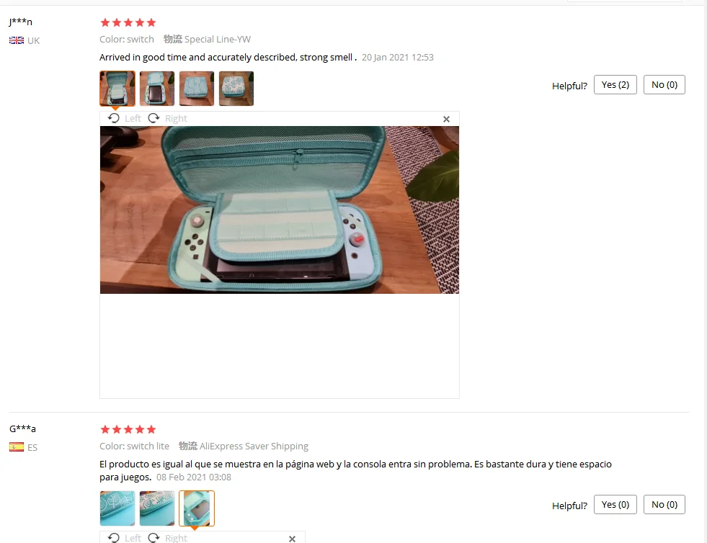
Task: Click the Spain flag icon beside G***a
Action: 17,447
